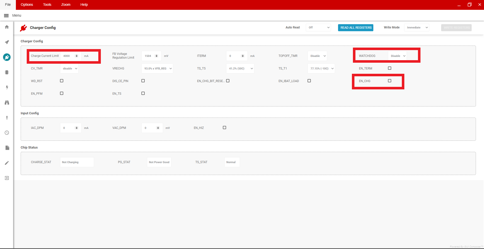
Task: Click the exclamation mark sidebar icon
Action: click(x=7, y=118)
